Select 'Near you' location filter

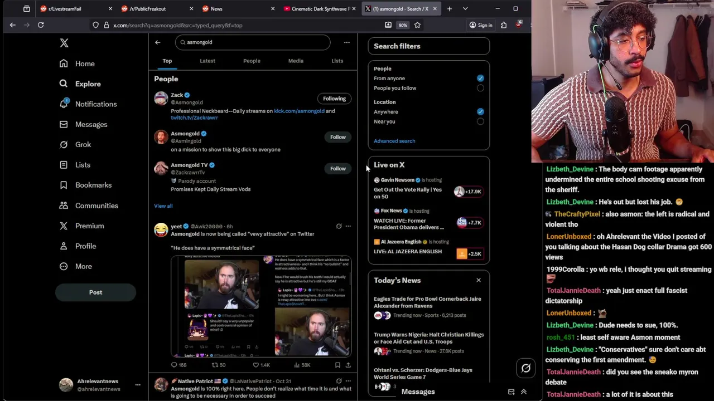point(480,121)
